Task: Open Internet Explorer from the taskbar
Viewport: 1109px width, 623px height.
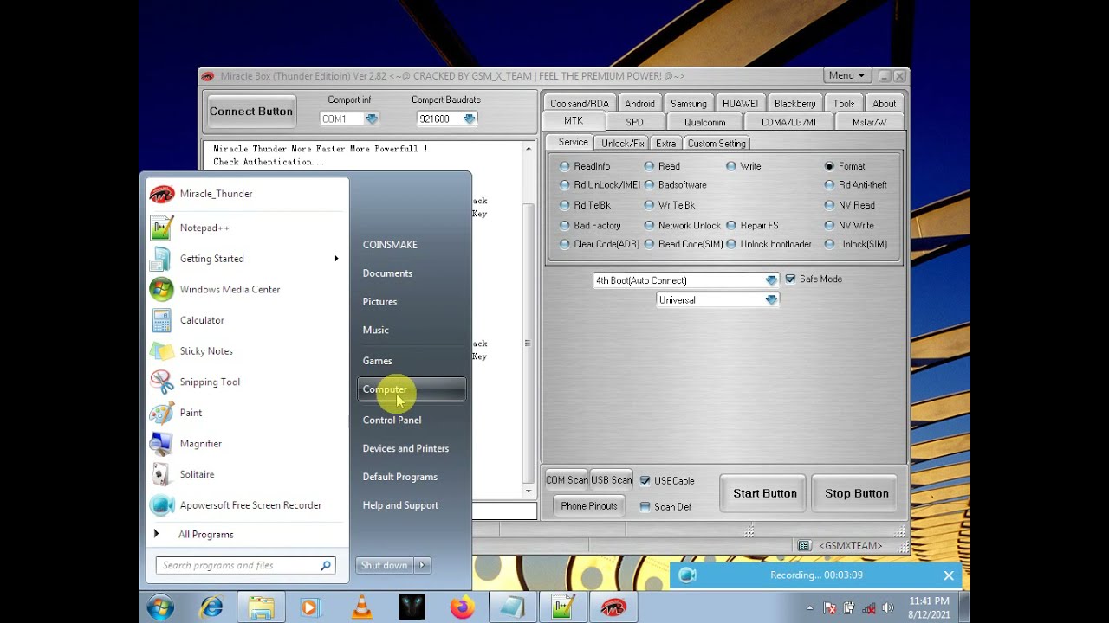Action: [211, 607]
